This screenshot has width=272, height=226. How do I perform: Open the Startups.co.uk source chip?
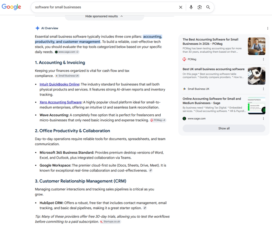pos(110,221)
